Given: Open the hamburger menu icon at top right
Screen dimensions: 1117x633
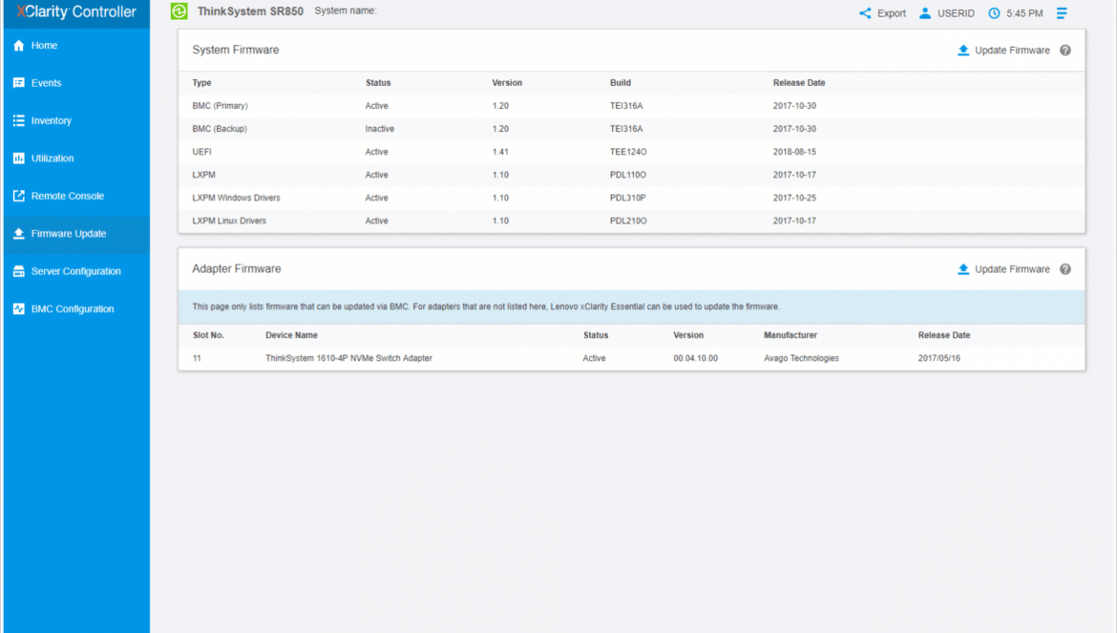Looking at the screenshot, I should (1062, 13).
